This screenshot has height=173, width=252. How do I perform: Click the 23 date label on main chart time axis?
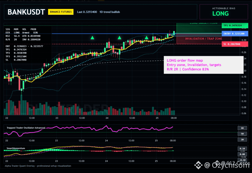57,118
